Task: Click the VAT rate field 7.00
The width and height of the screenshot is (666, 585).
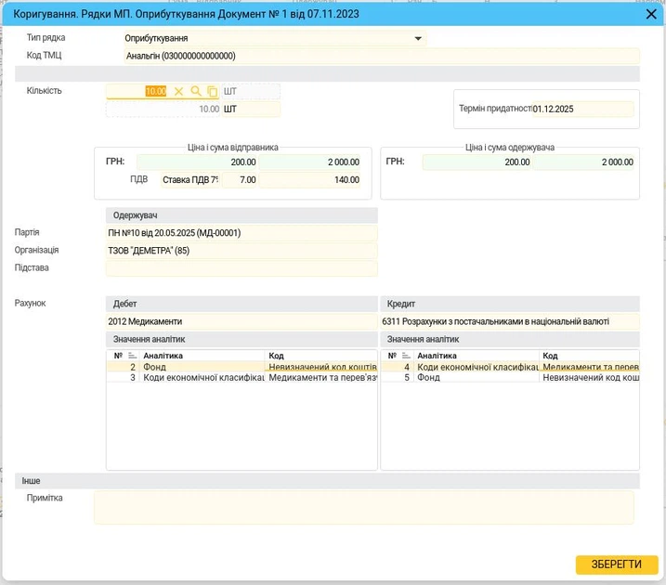Action: (x=240, y=180)
